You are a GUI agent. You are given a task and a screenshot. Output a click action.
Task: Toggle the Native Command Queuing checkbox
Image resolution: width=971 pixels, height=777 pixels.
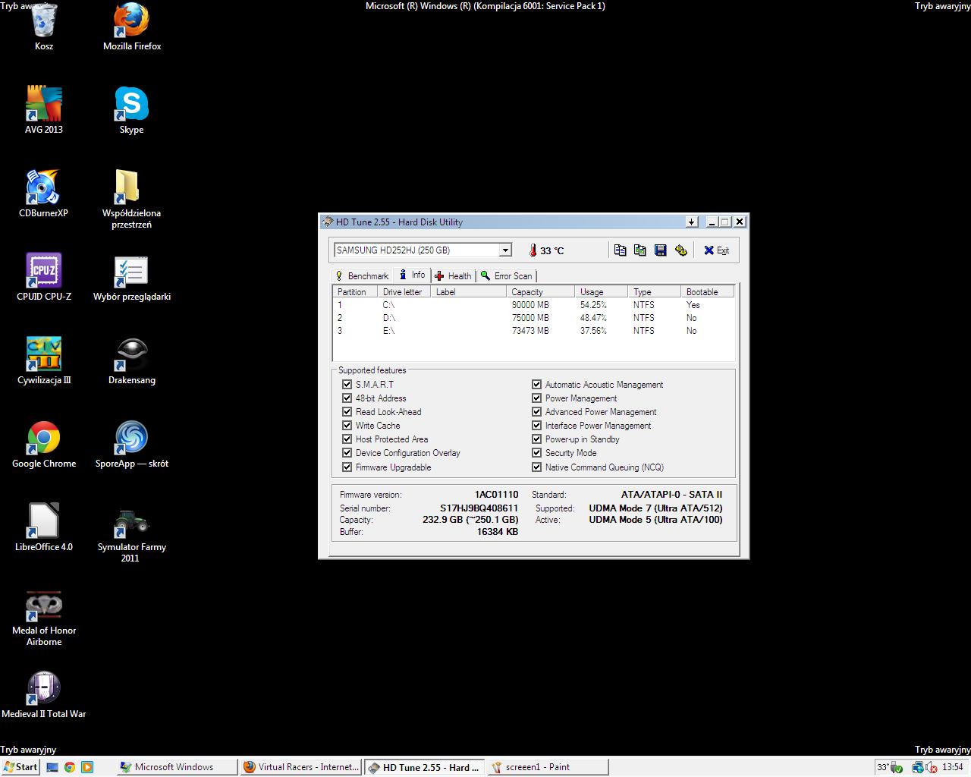[x=537, y=467]
